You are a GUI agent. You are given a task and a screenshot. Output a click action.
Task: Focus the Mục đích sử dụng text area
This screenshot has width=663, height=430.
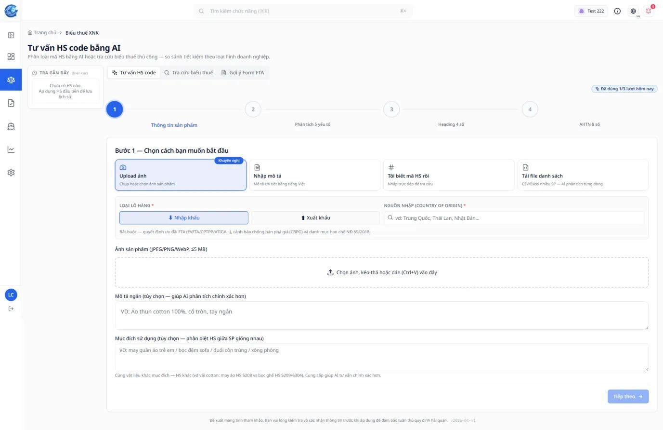[382, 357]
